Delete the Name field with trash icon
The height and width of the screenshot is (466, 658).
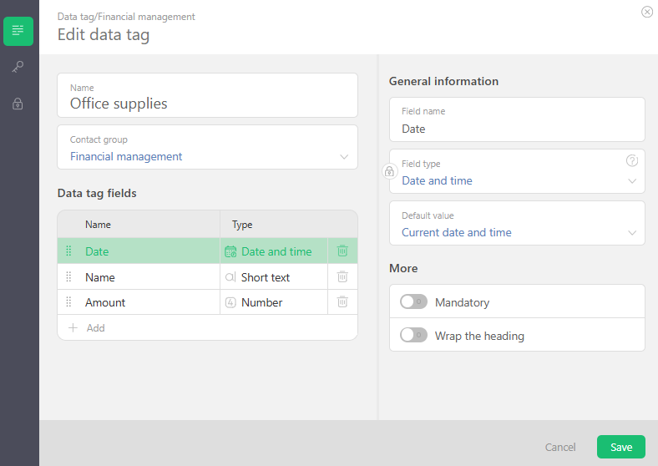coord(342,276)
